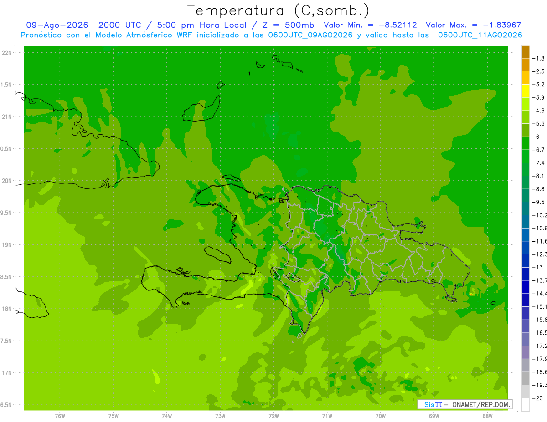Image resolution: width=547 pixels, height=422 pixels.
Task: Click the '71W' longitude label
Action: 327,416
